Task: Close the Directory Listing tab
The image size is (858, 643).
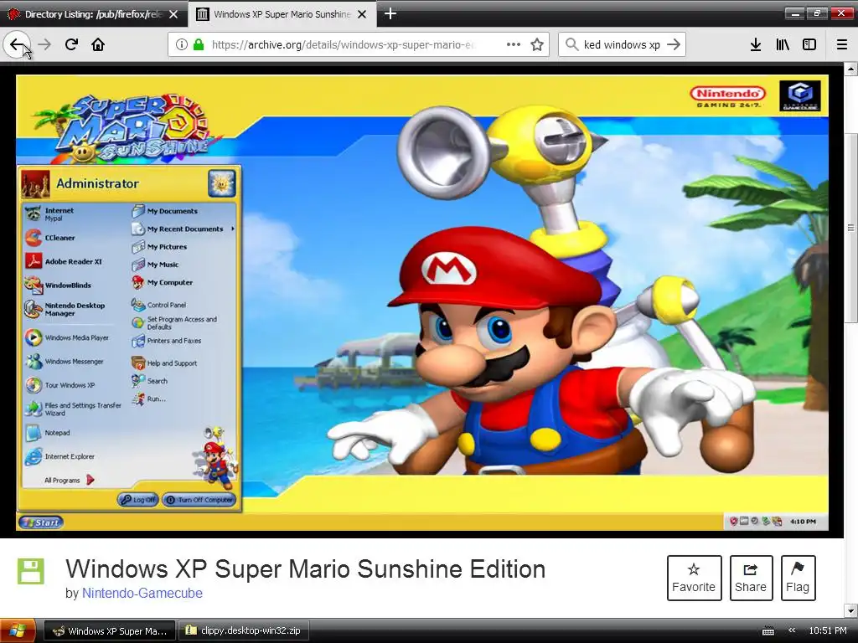Action: [173, 14]
